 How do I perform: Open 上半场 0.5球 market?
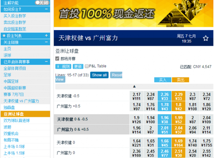point(14,147)
